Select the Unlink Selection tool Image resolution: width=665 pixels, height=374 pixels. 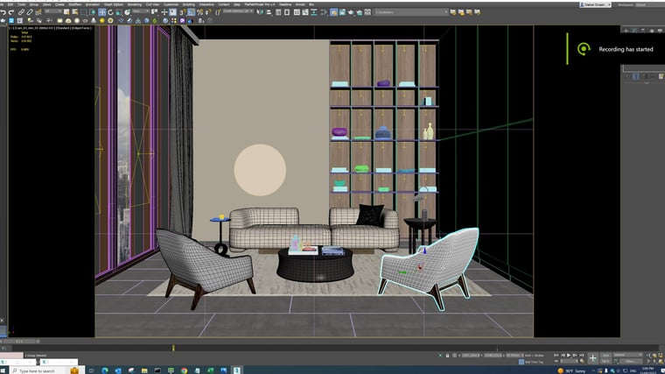tap(30, 12)
